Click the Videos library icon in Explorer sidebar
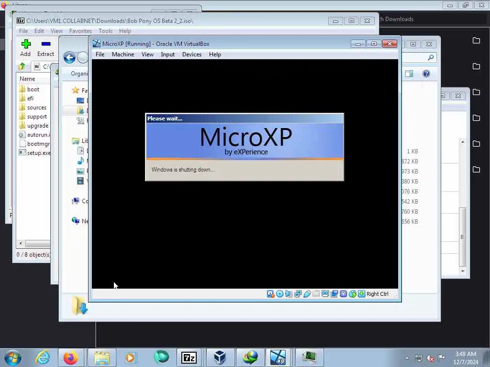This screenshot has height=367, width=490. [80, 181]
